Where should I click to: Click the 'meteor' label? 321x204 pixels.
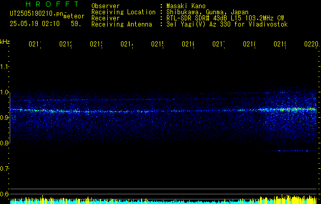pyautogui.click(x=73, y=16)
